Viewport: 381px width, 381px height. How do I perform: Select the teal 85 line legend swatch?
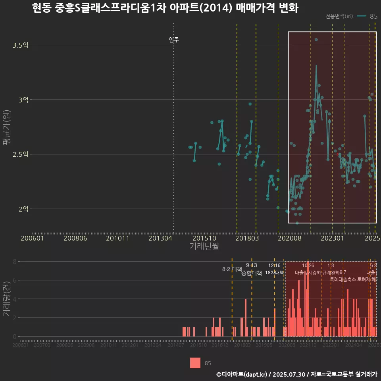coord(361,16)
